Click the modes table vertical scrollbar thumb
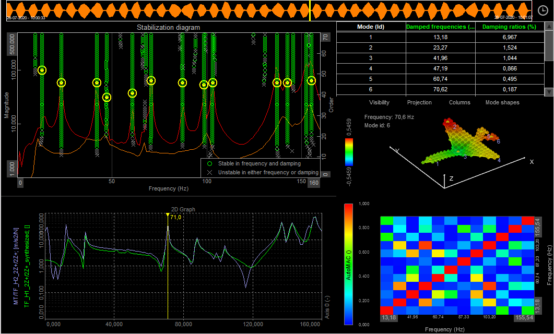554x334 pixels. [548, 46]
